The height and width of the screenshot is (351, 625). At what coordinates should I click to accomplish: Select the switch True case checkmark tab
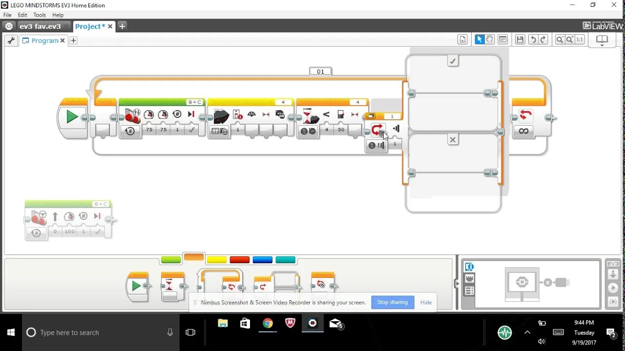(453, 61)
